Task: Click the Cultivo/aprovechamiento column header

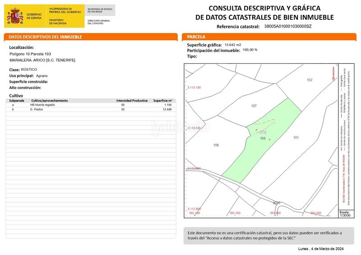Action: (50, 101)
